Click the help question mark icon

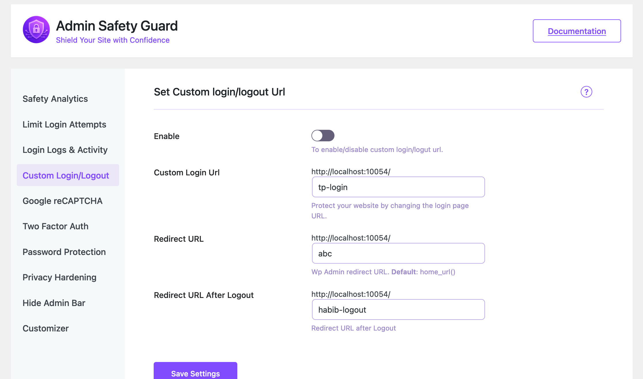pyautogui.click(x=586, y=92)
